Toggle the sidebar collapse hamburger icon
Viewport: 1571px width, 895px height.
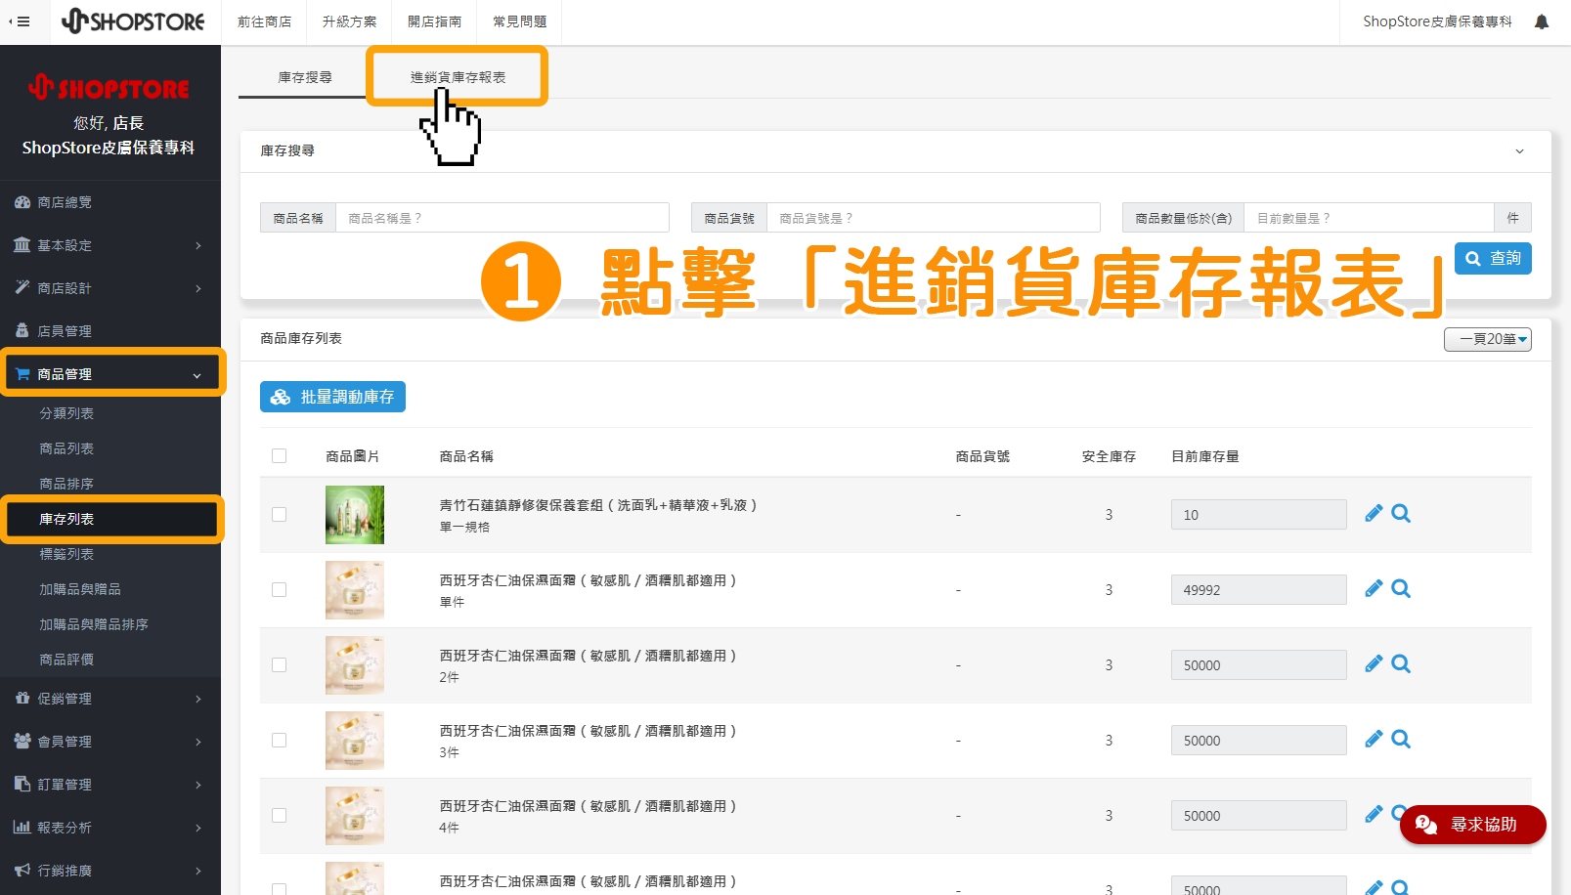click(20, 21)
